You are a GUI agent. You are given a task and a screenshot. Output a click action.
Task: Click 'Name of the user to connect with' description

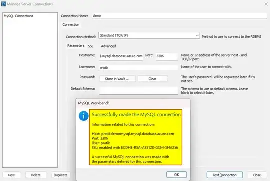[206, 67]
